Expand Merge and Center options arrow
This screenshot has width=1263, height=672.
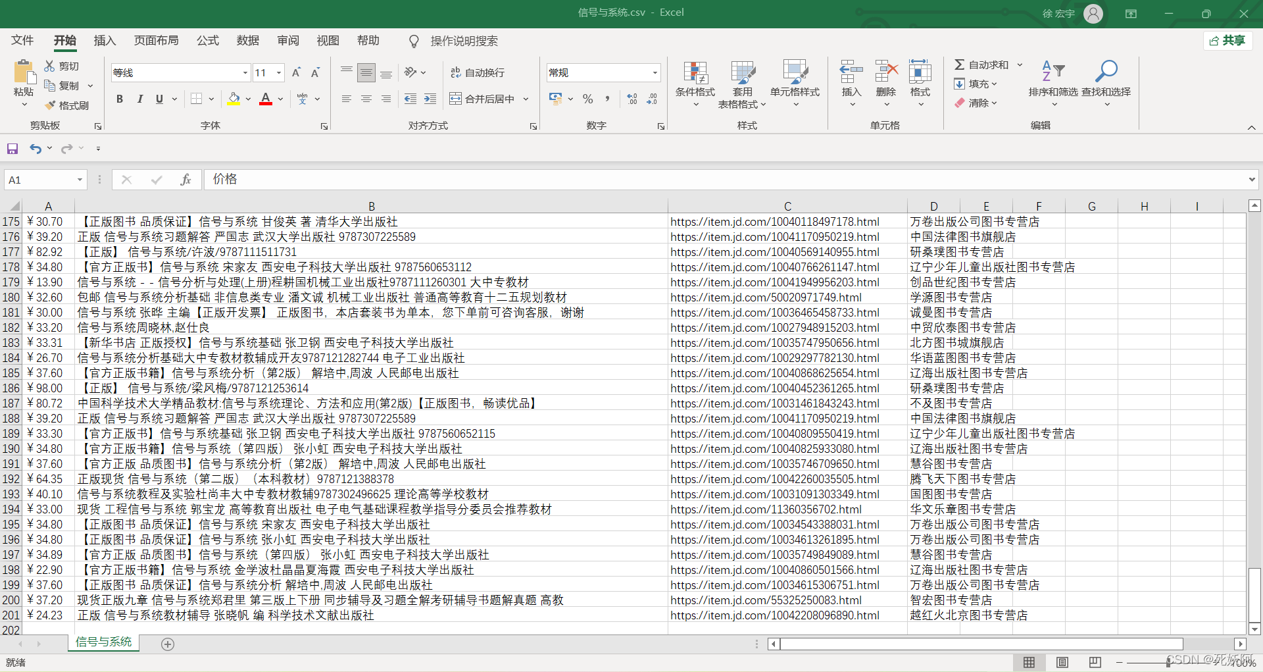point(526,99)
